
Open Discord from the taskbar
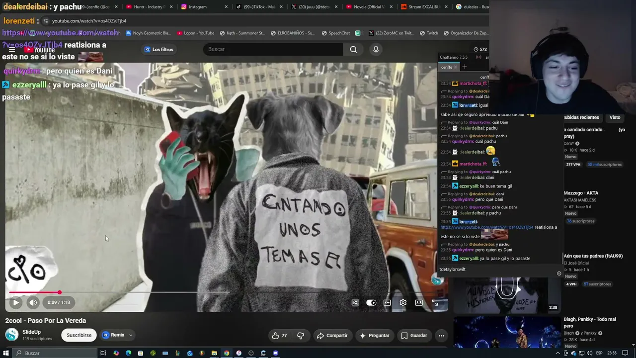click(276, 353)
